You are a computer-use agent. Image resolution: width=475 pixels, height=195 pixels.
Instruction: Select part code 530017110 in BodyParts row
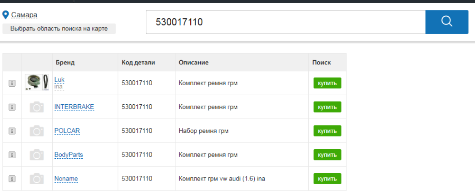tap(137, 155)
